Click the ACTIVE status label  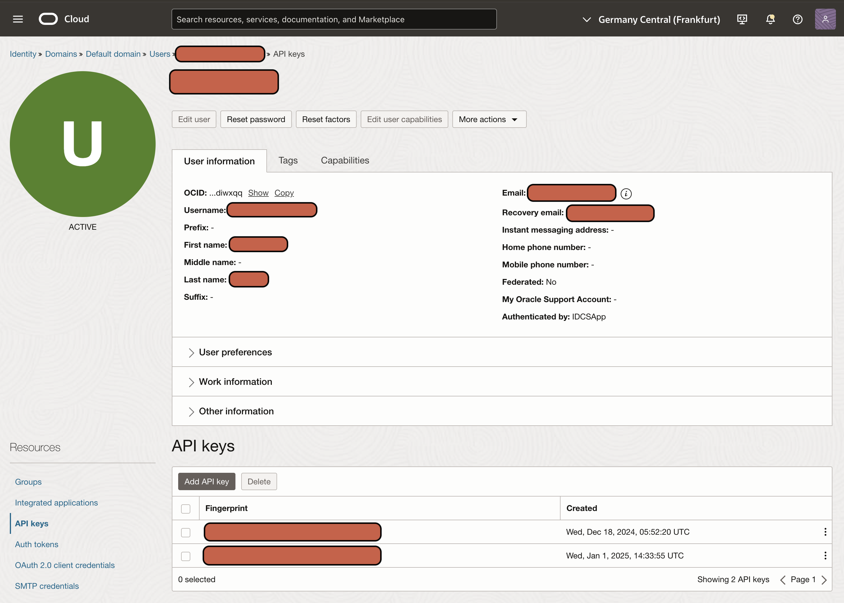[82, 227]
